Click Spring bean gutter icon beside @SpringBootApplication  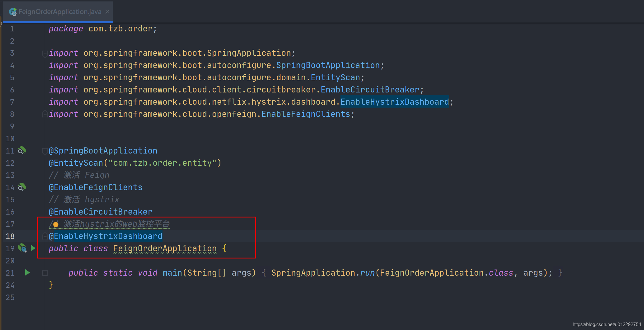(22, 151)
